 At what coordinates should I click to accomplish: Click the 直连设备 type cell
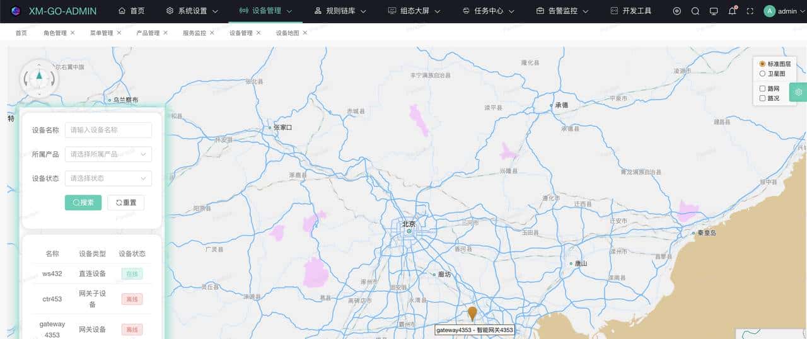(92, 273)
